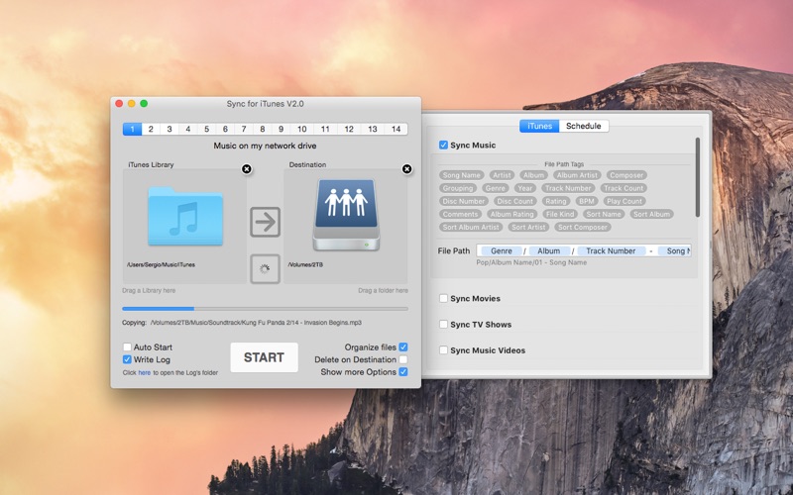The width and height of the screenshot is (793, 495).
Task: Click the right arrow sync direction button
Action: click(x=265, y=222)
